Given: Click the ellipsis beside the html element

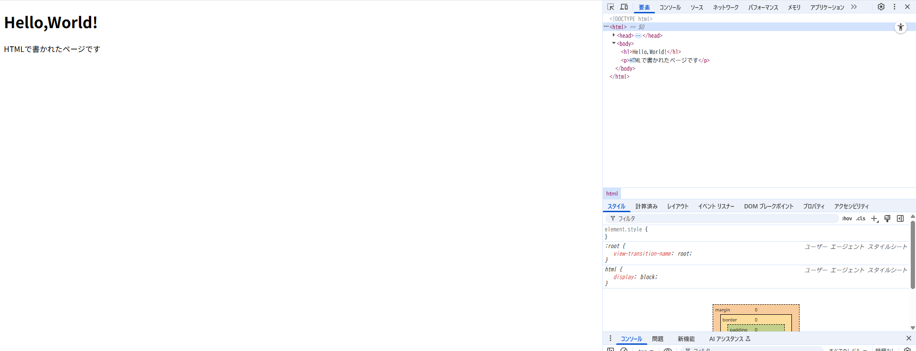Looking at the screenshot, I should 606,27.
